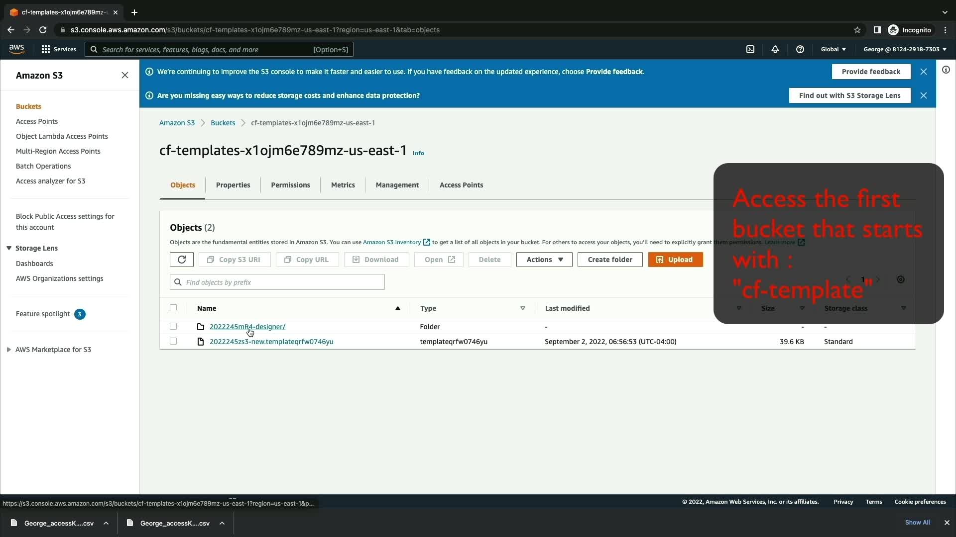Collapse the Storage Lens sidebar section
Viewport: 956px width, 537px height.
[9, 248]
